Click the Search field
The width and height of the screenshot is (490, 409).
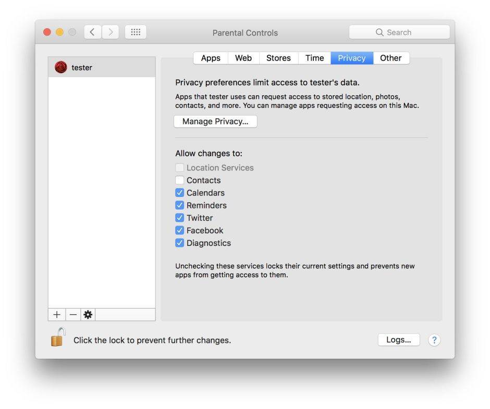[x=399, y=32]
